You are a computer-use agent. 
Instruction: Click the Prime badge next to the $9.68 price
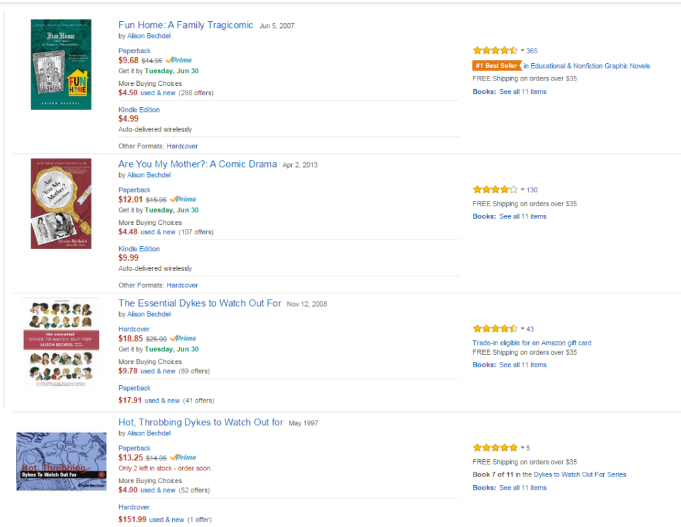point(180,60)
